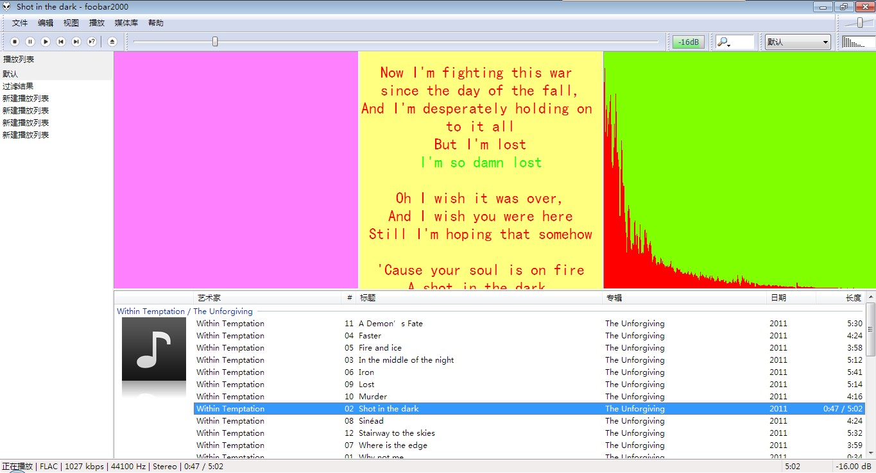Select the playing track 'Shot in the dark'
This screenshot has width=876, height=473.
tap(529, 409)
